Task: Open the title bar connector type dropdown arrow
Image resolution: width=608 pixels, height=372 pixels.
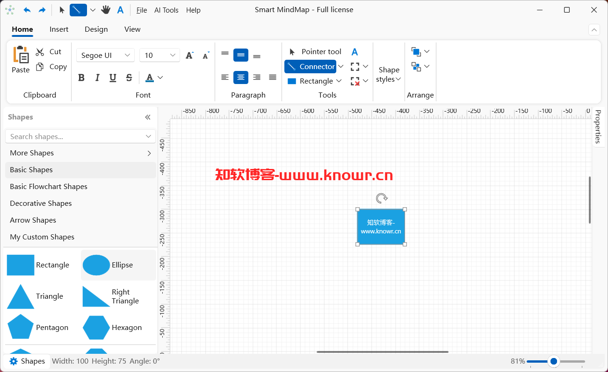Action: (93, 10)
